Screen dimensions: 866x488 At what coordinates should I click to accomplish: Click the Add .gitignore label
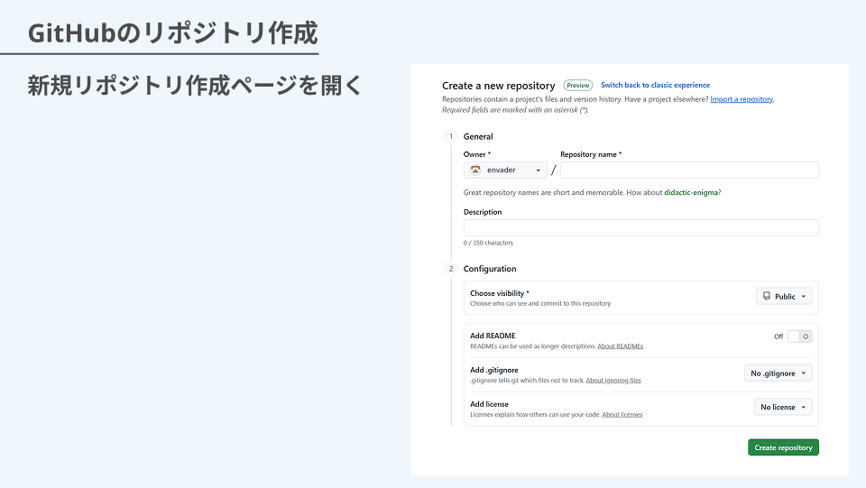coord(494,370)
